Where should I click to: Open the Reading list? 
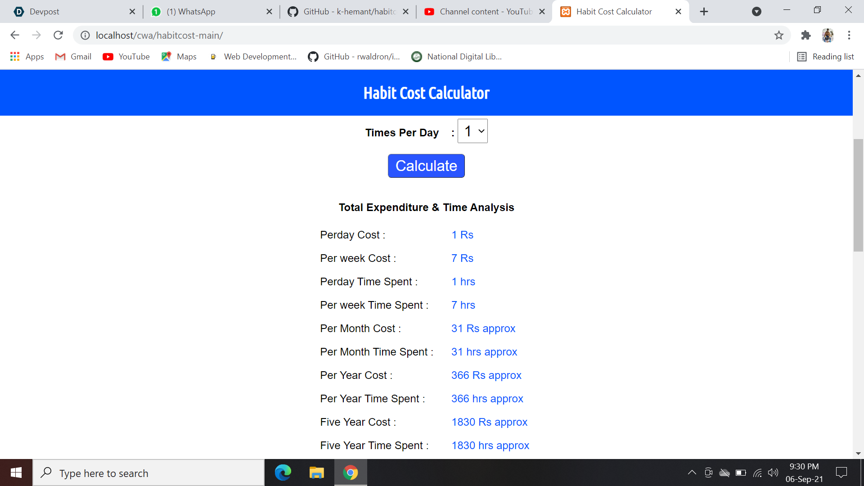(826, 57)
